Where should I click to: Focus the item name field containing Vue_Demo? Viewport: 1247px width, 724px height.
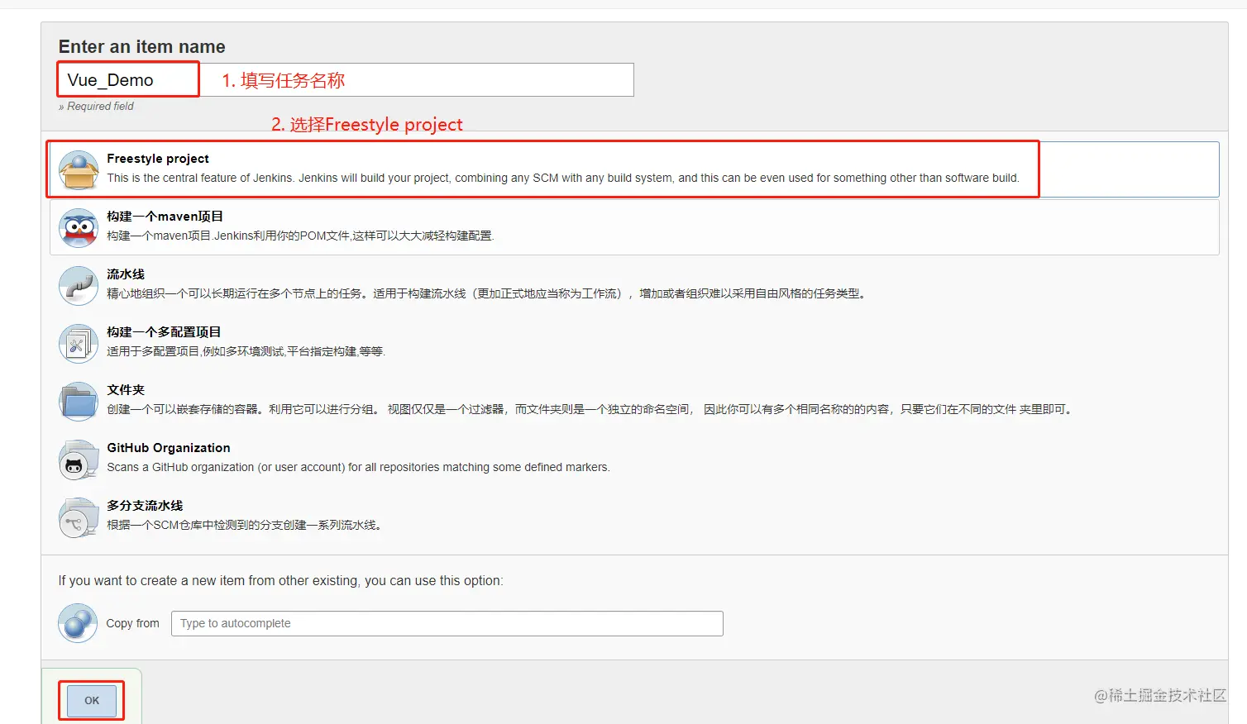346,80
